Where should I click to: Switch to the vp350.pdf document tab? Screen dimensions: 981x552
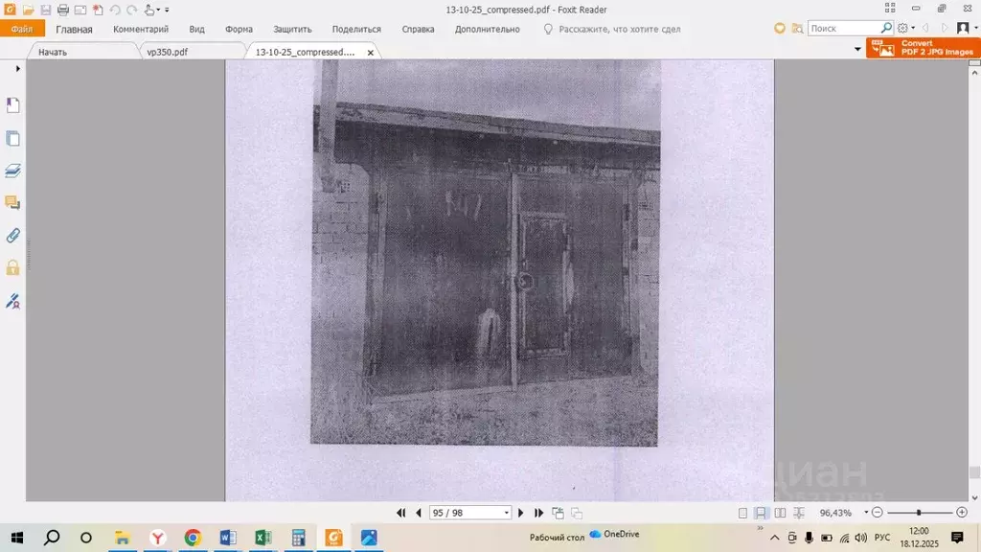coord(168,52)
